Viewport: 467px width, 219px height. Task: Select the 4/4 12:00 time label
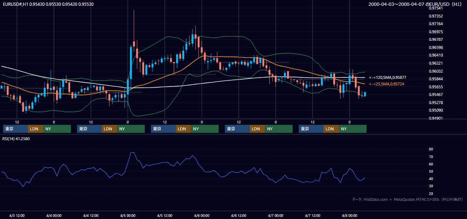(91, 215)
